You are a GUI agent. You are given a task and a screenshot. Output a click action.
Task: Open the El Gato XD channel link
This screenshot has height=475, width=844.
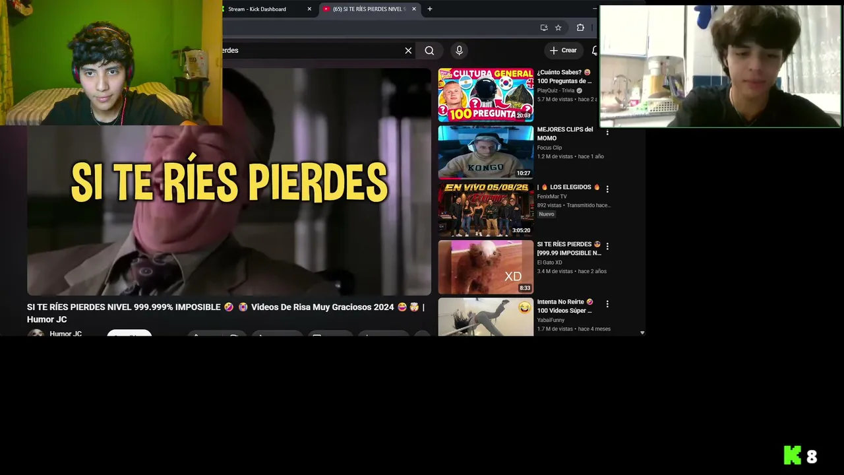point(549,263)
